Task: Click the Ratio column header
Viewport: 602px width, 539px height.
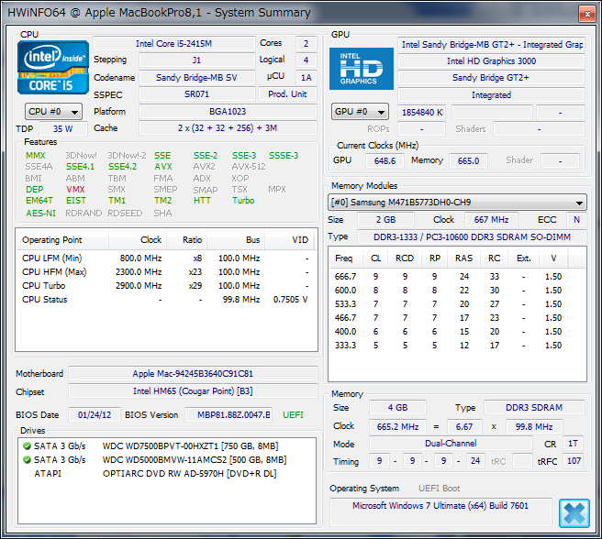Action: pos(187,240)
